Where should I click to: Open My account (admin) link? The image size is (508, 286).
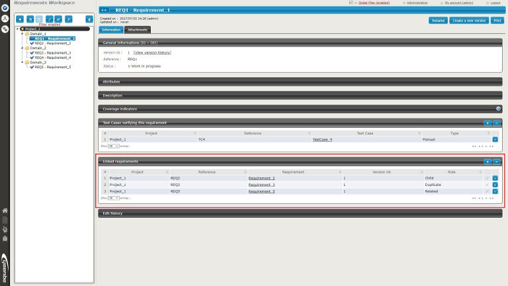(x=459, y=3)
